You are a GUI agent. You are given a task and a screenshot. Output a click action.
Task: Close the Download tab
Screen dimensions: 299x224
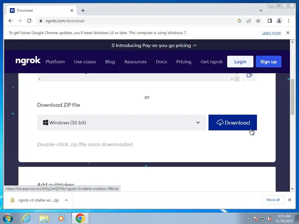[72, 10]
